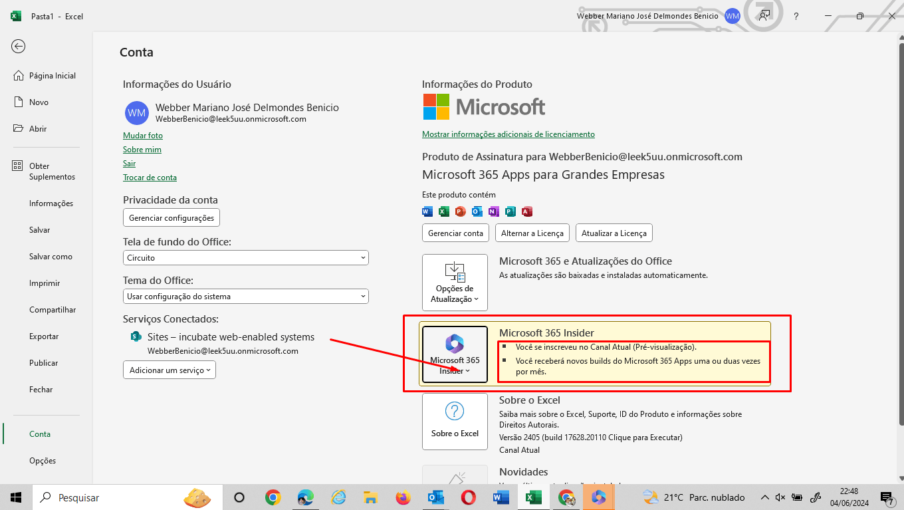The image size is (904, 510).
Task: Click the back arrow to leave Backstage
Action: [x=19, y=46]
